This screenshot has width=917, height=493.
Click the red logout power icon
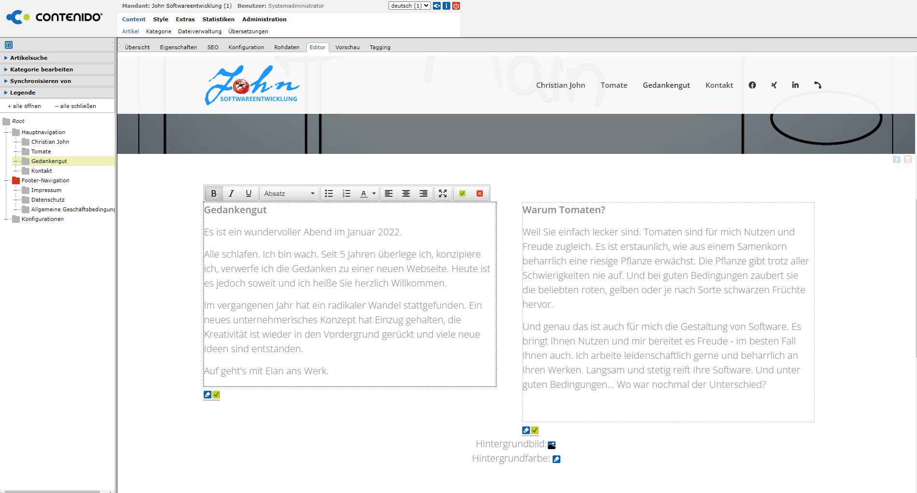click(456, 6)
